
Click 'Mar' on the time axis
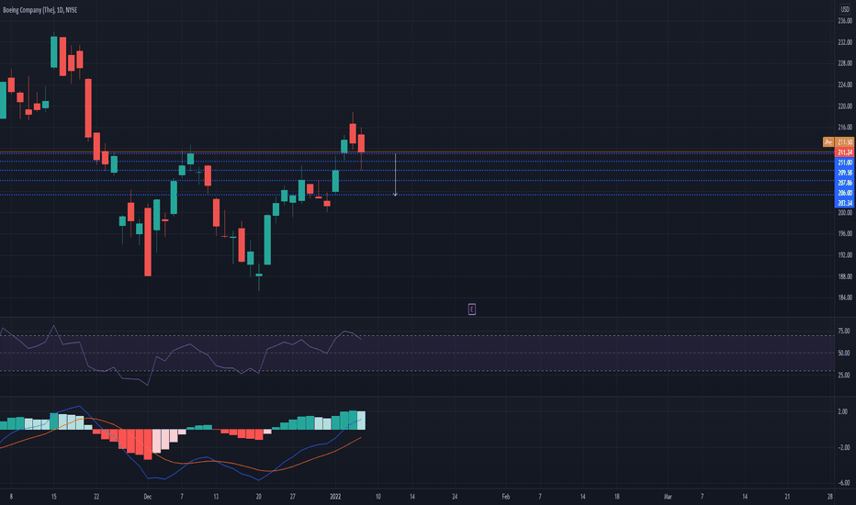(x=668, y=497)
